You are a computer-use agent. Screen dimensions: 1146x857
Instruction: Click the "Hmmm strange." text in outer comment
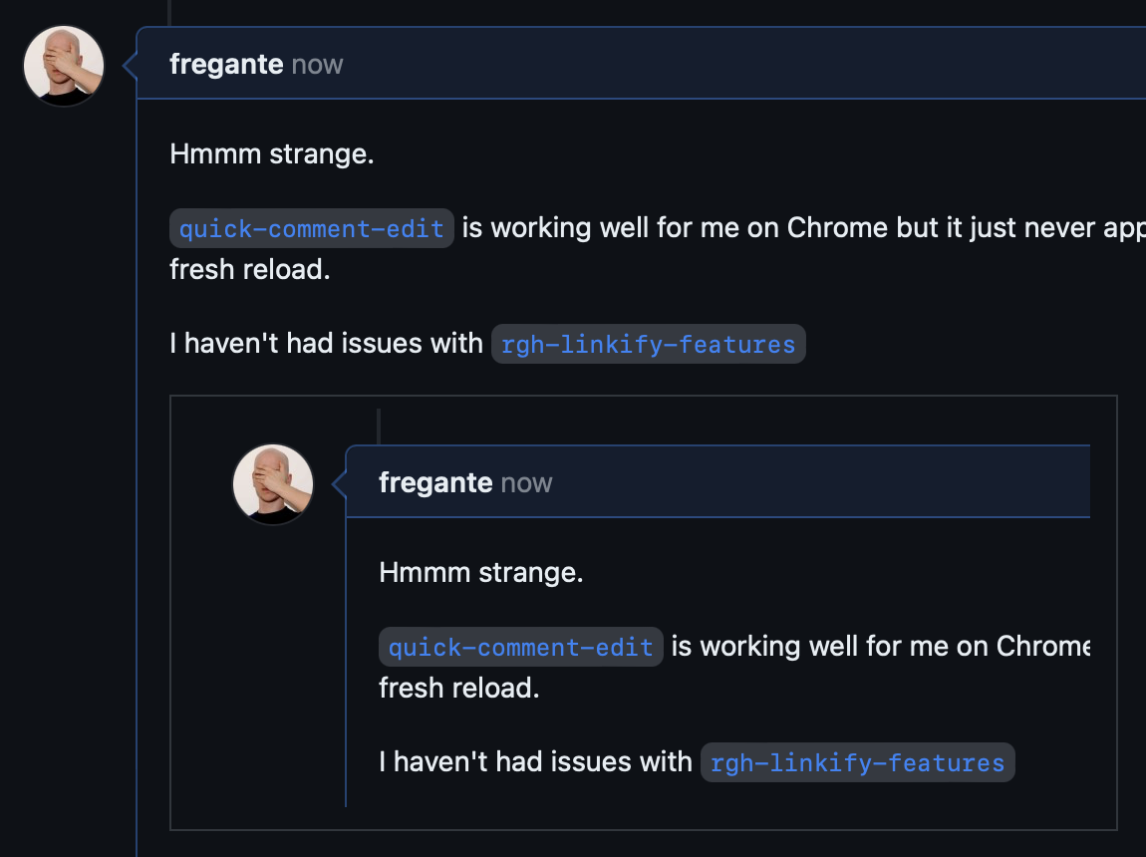coord(271,153)
